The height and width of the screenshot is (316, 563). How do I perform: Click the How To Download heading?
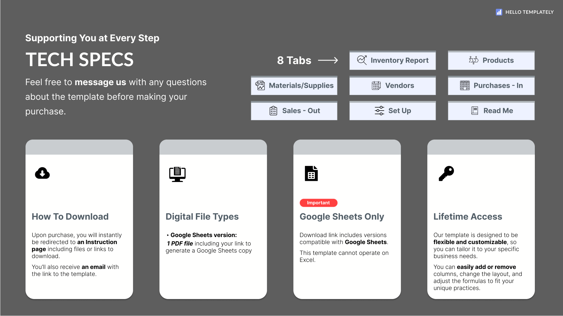tap(70, 217)
